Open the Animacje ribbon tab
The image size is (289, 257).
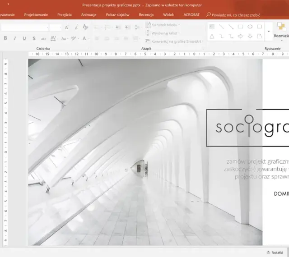pos(89,15)
